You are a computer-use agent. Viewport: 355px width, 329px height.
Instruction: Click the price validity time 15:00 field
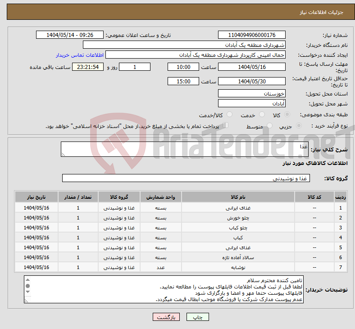pyautogui.click(x=183, y=81)
